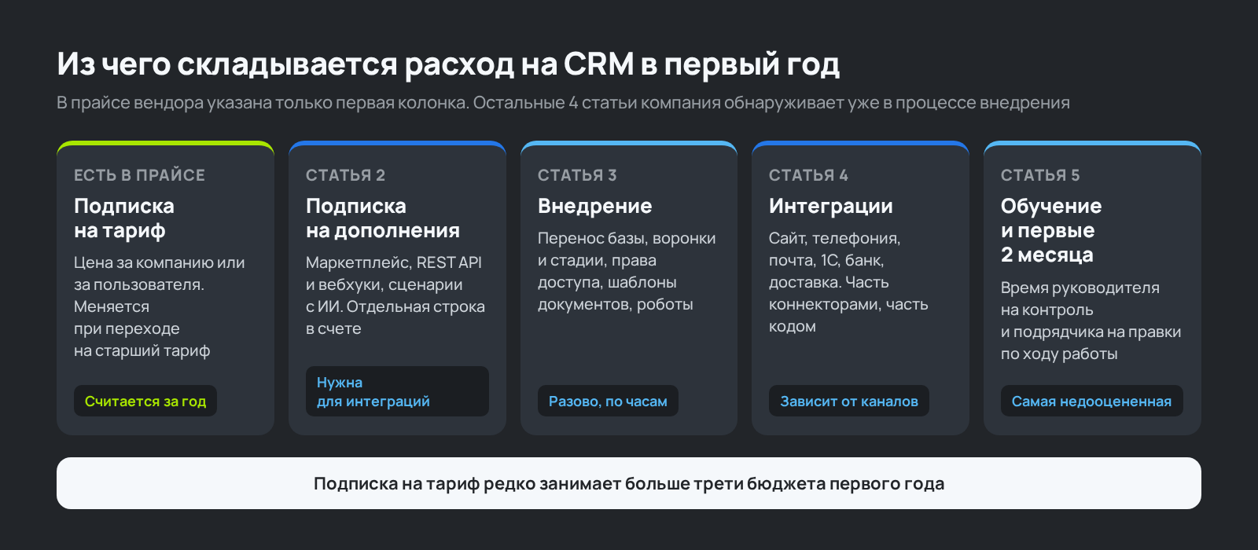Image resolution: width=1258 pixels, height=550 pixels.
Task: Click the banner 'Подписка на тариф редко занимает больше трети'
Action: (629, 483)
